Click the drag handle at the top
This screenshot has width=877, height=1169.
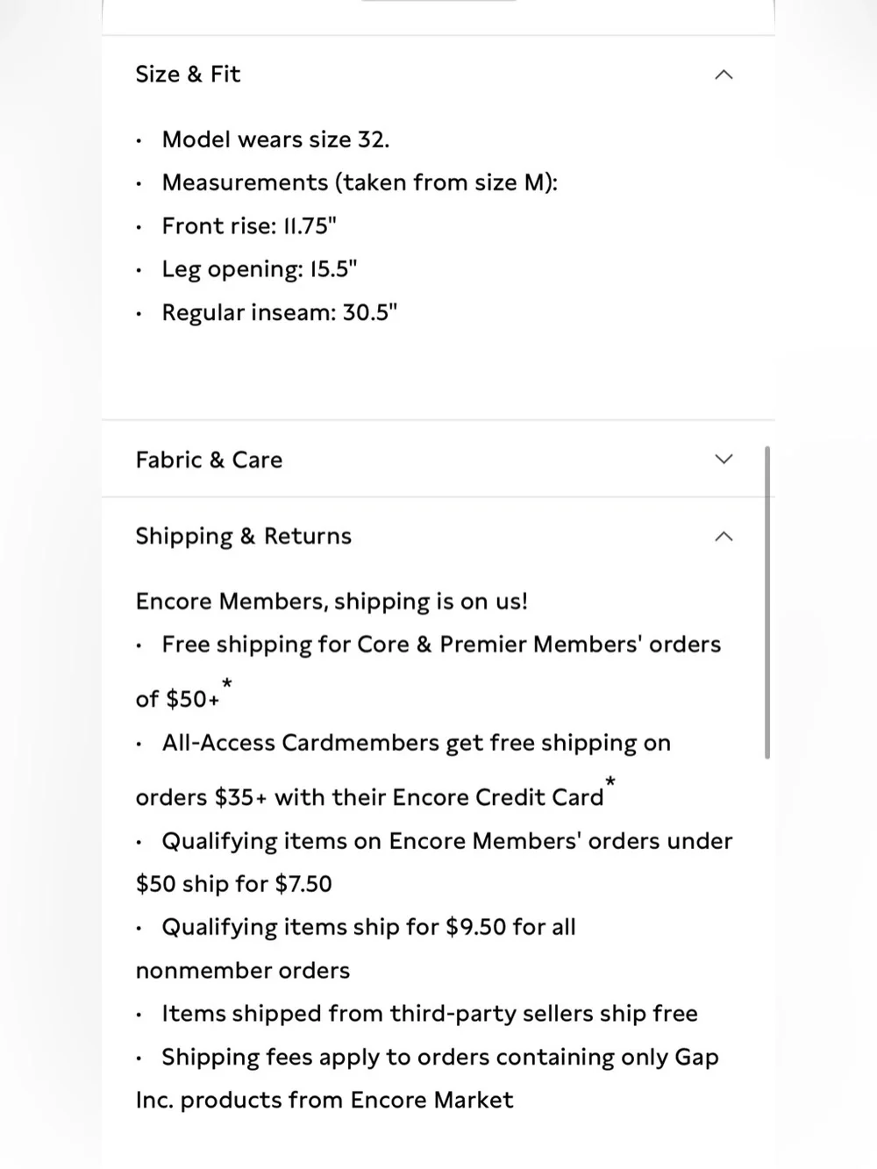(438, 0)
